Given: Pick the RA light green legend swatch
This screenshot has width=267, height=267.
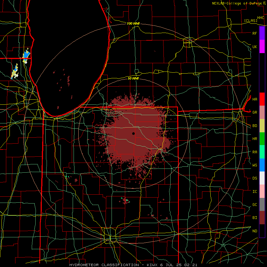Looking at the screenshot, I should [262, 152].
